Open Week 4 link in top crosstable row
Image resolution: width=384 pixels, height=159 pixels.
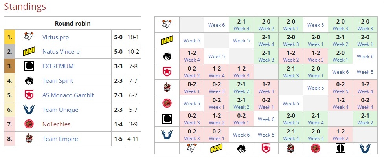(241, 29)
